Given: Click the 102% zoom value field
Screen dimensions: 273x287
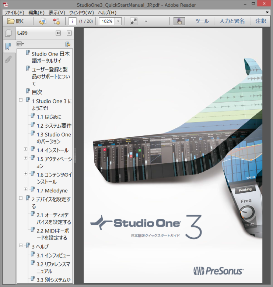Looking at the screenshot, I should click(x=107, y=21).
